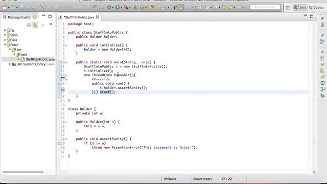Click the Open Task folder icon

(x=158, y=7)
